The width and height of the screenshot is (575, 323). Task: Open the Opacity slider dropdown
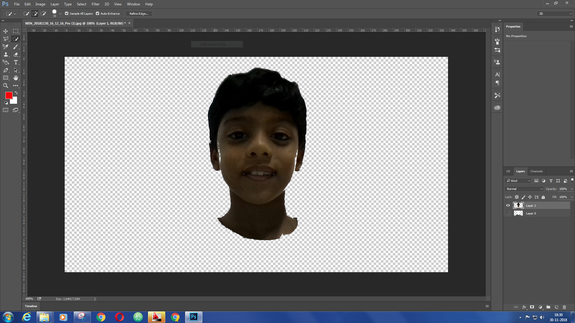[x=572, y=189]
